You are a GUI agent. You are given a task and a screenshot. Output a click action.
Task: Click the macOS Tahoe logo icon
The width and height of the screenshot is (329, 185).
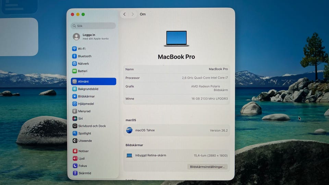(129, 130)
